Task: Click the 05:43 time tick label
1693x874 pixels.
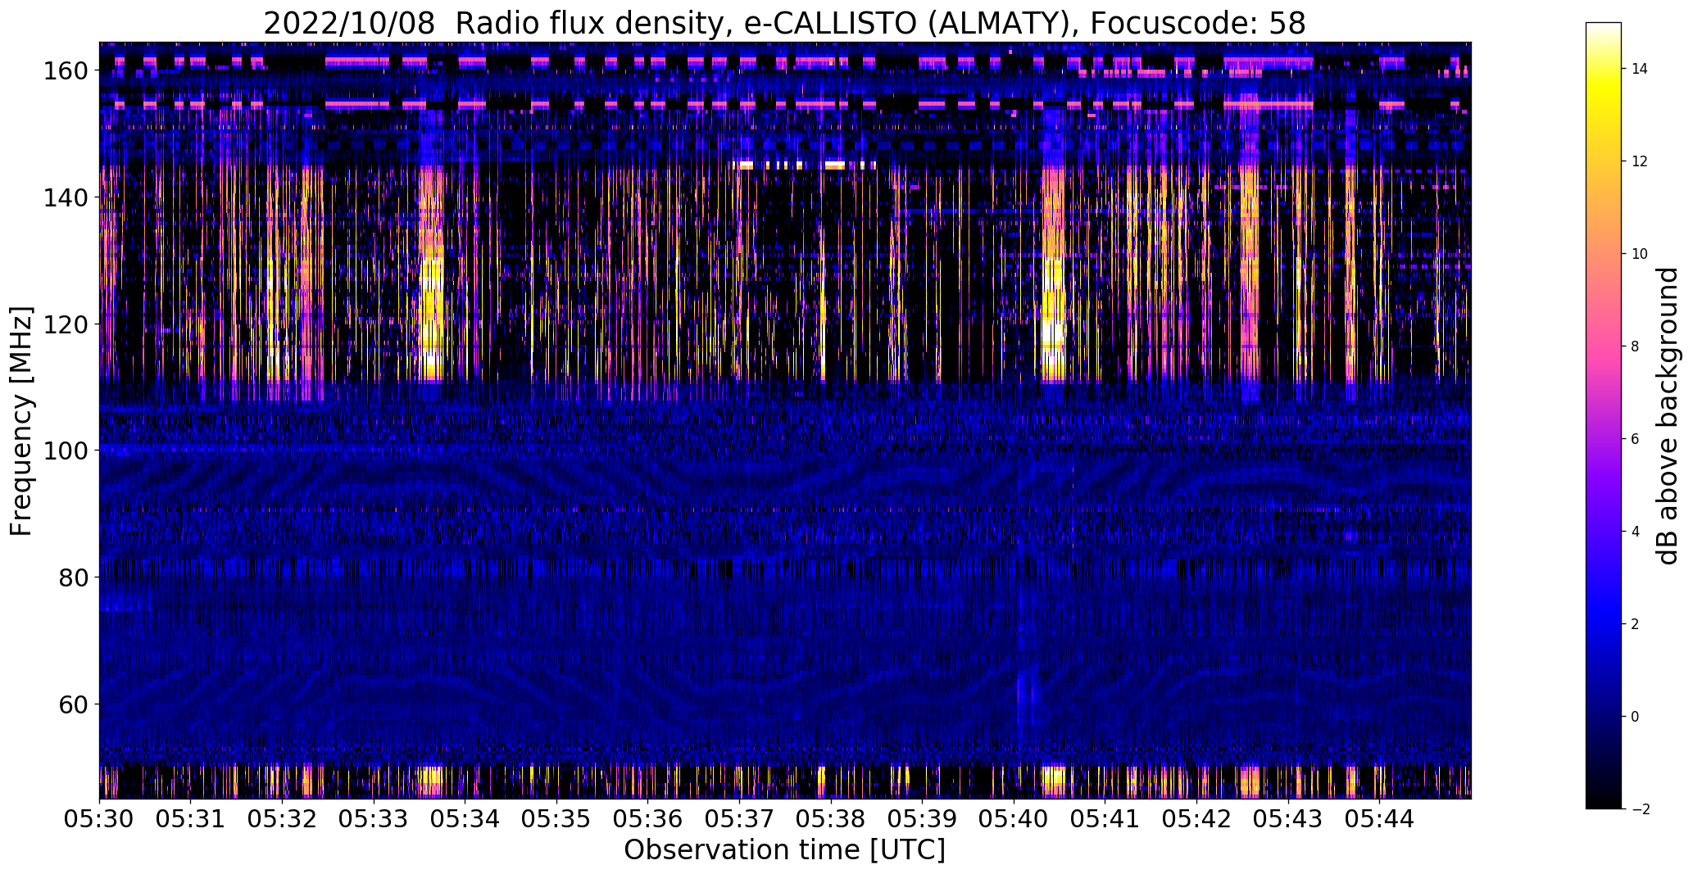Action: coord(1288,818)
